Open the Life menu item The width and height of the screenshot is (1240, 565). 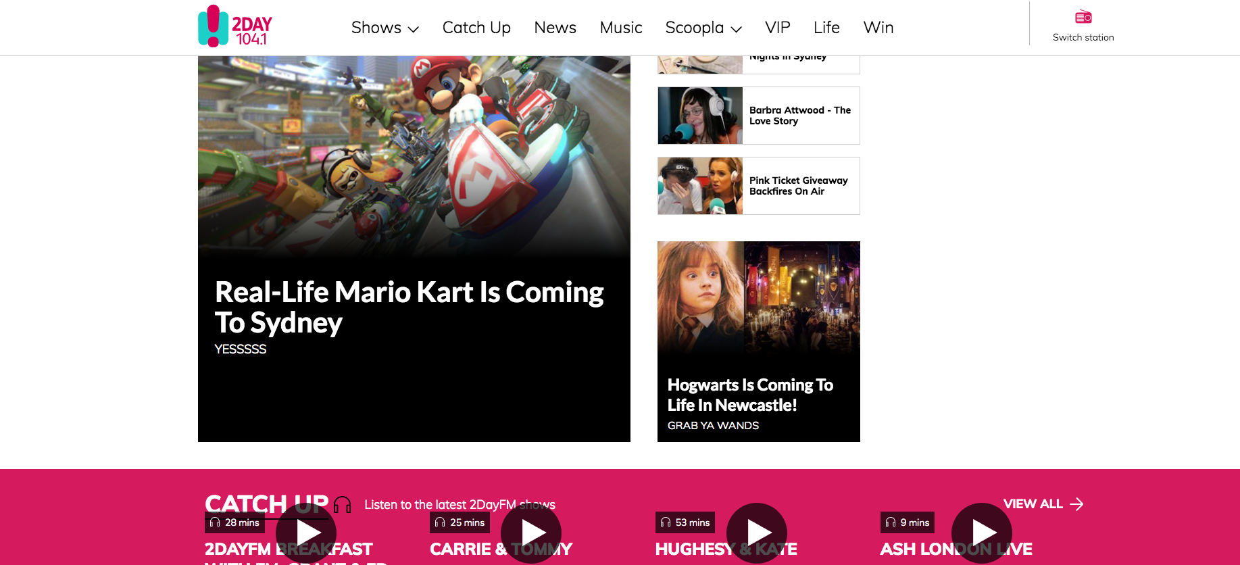tap(826, 28)
